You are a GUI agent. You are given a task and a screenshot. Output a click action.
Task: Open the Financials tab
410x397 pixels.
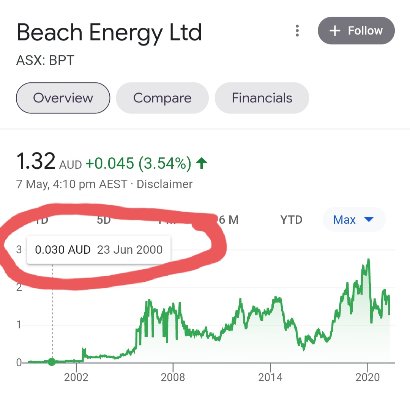262,98
